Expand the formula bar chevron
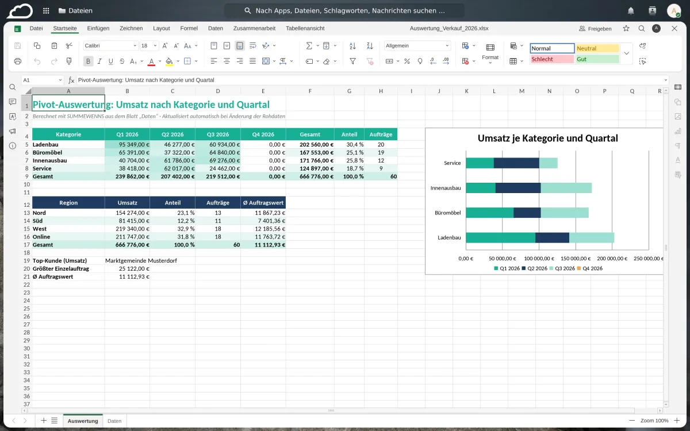The image size is (690, 431). (x=666, y=80)
